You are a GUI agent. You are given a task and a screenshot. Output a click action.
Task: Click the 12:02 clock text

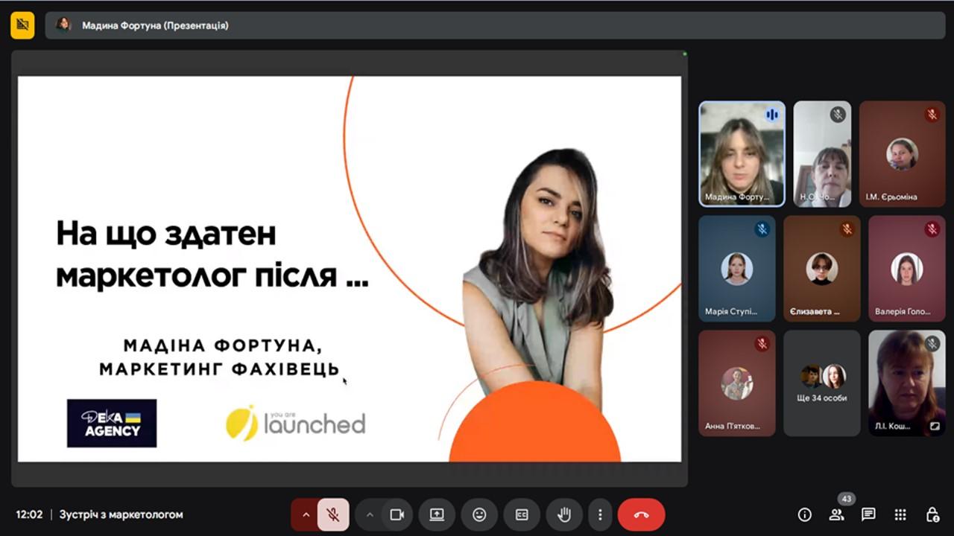coord(29,514)
